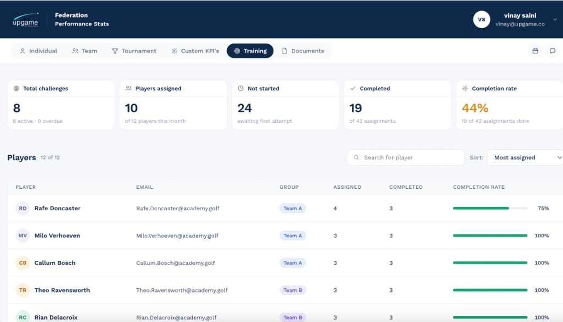The width and height of the screenshot is (563, 322).
Task: Sort by the COMPLETED column header
Action: click(x=406, y=187)
